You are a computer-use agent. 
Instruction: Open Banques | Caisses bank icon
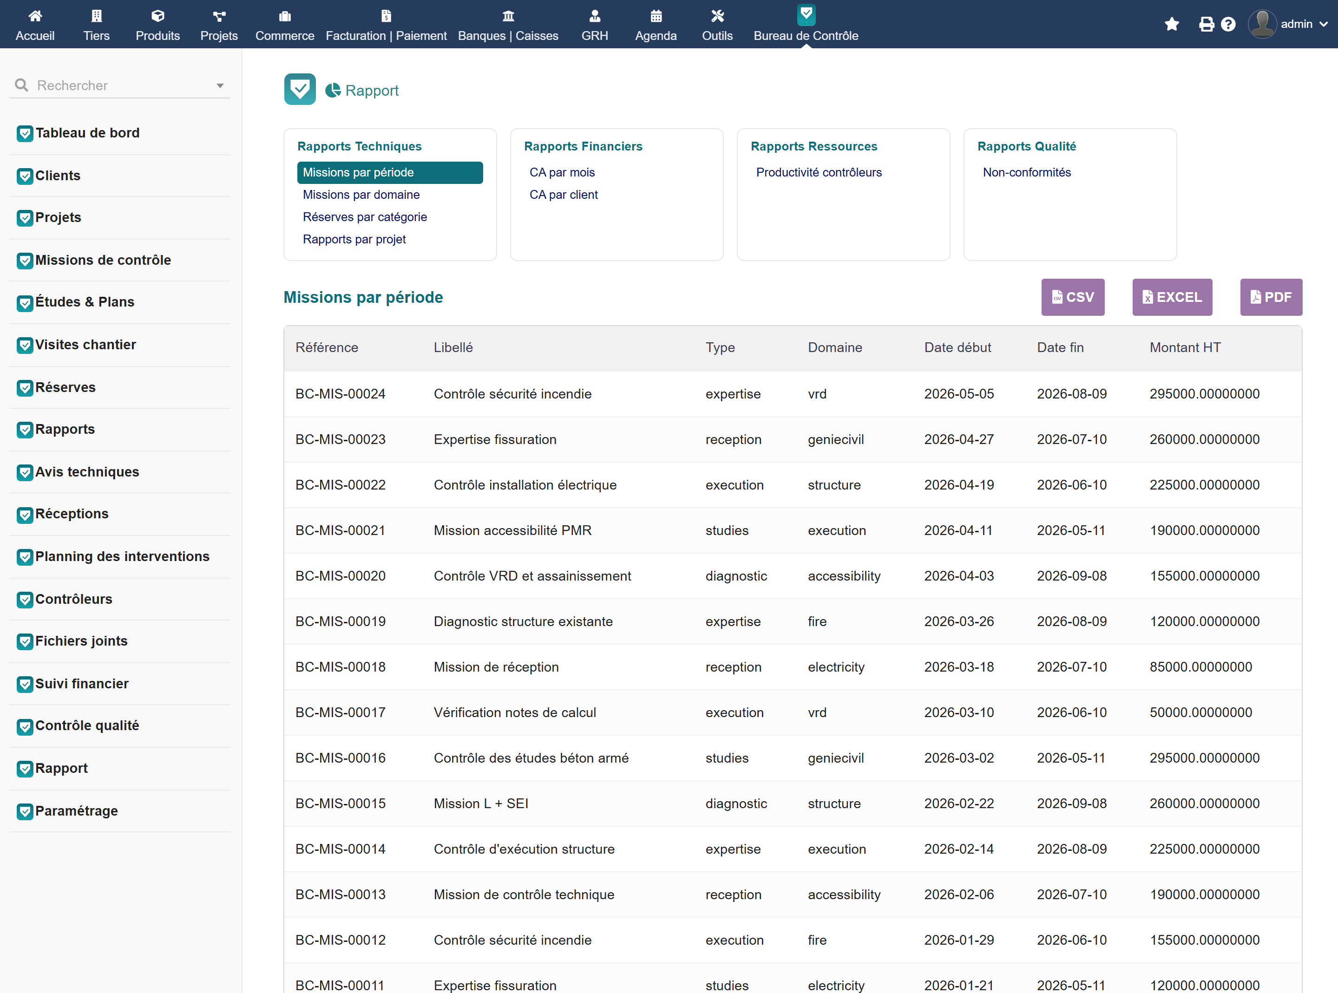tap(508, 16)
